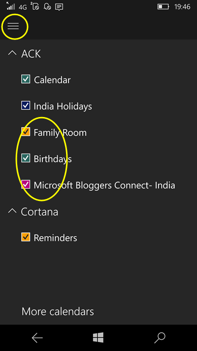This screenshot has width=197, height=351.
Task: Uncheck the Reminders checkbox under Cortana
Action: (x=26, y=237)
